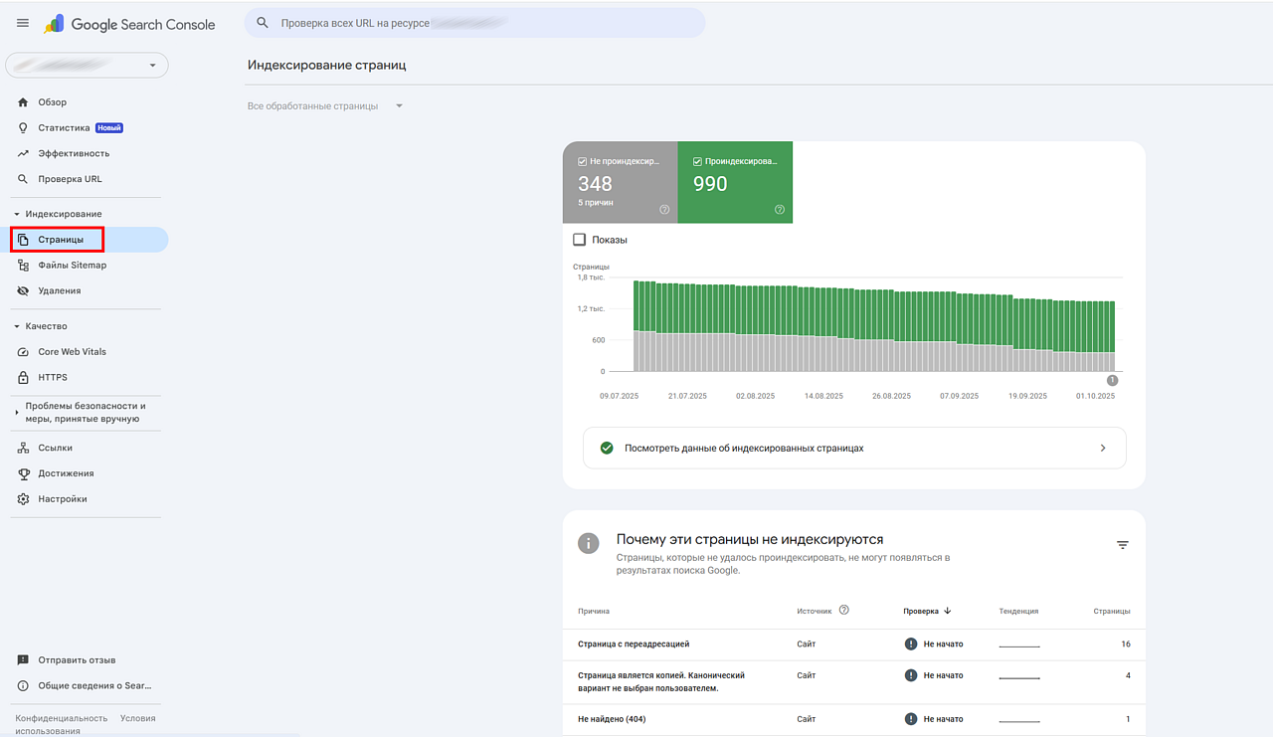Uncheck the Проиндексировано checkbox

[x=698, y=160]
